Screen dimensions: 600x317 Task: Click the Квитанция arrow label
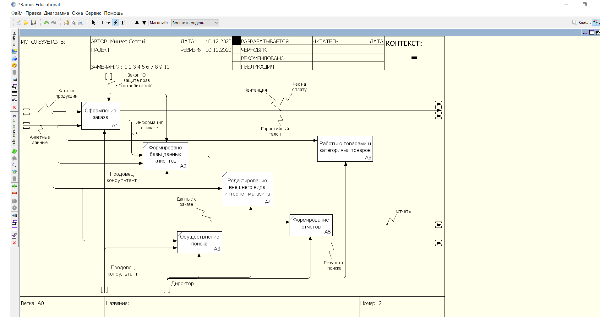(256, 90)
